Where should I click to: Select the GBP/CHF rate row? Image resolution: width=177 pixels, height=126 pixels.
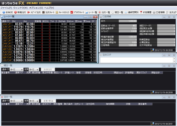click(49, 57)
